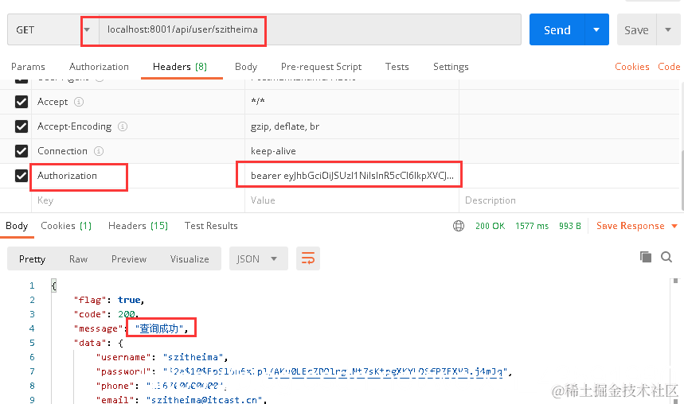Screen dimensions: 684x404
Task: Open the Code link
Action: [x=669, y=67]
